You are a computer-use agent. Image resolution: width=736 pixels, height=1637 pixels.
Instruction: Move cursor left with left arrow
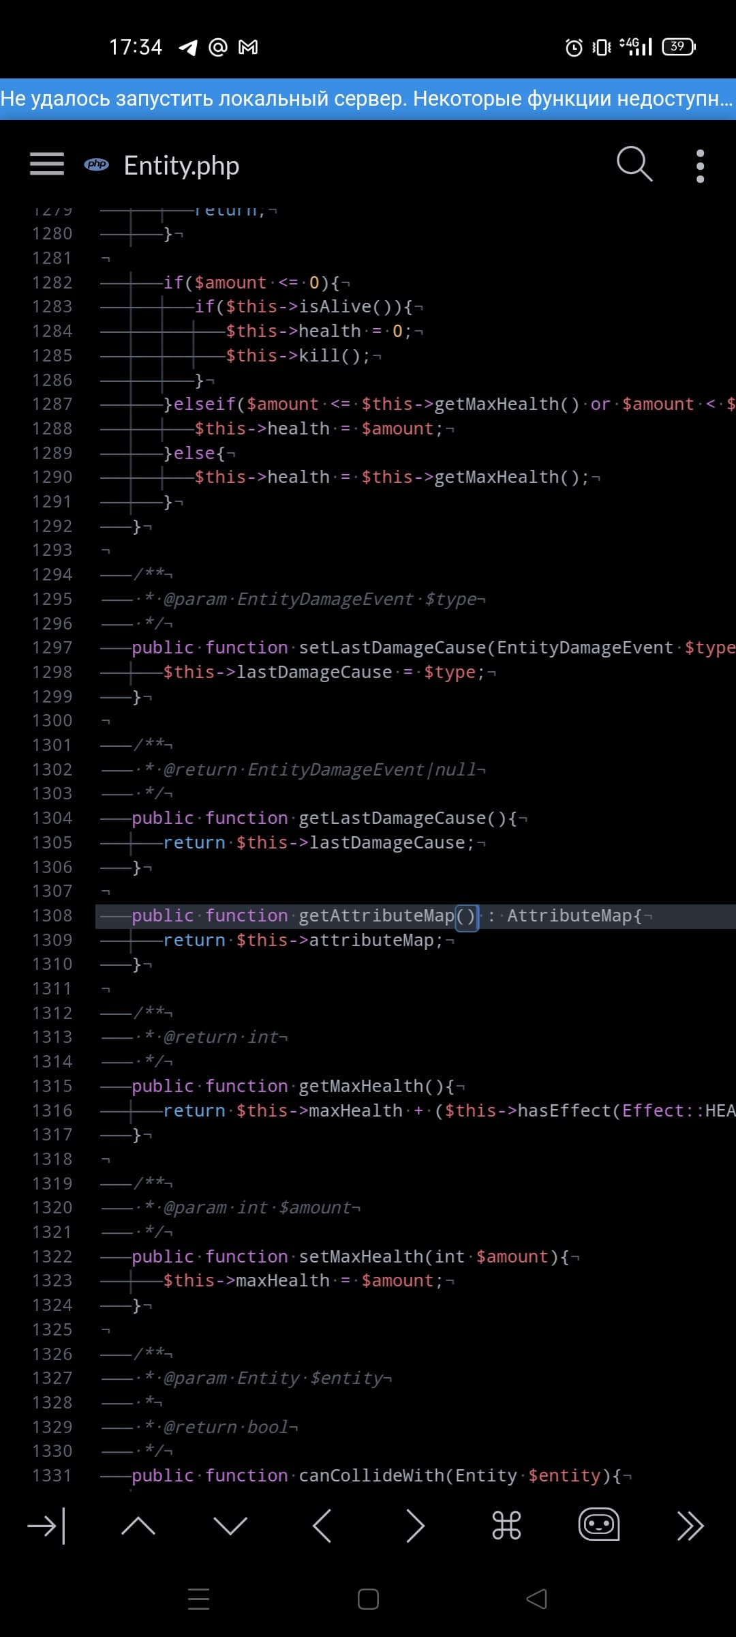322,1525
